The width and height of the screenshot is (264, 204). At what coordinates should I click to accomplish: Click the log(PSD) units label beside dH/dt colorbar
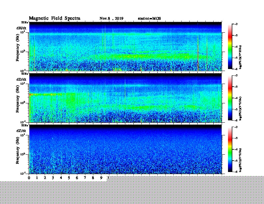(240, 57)
